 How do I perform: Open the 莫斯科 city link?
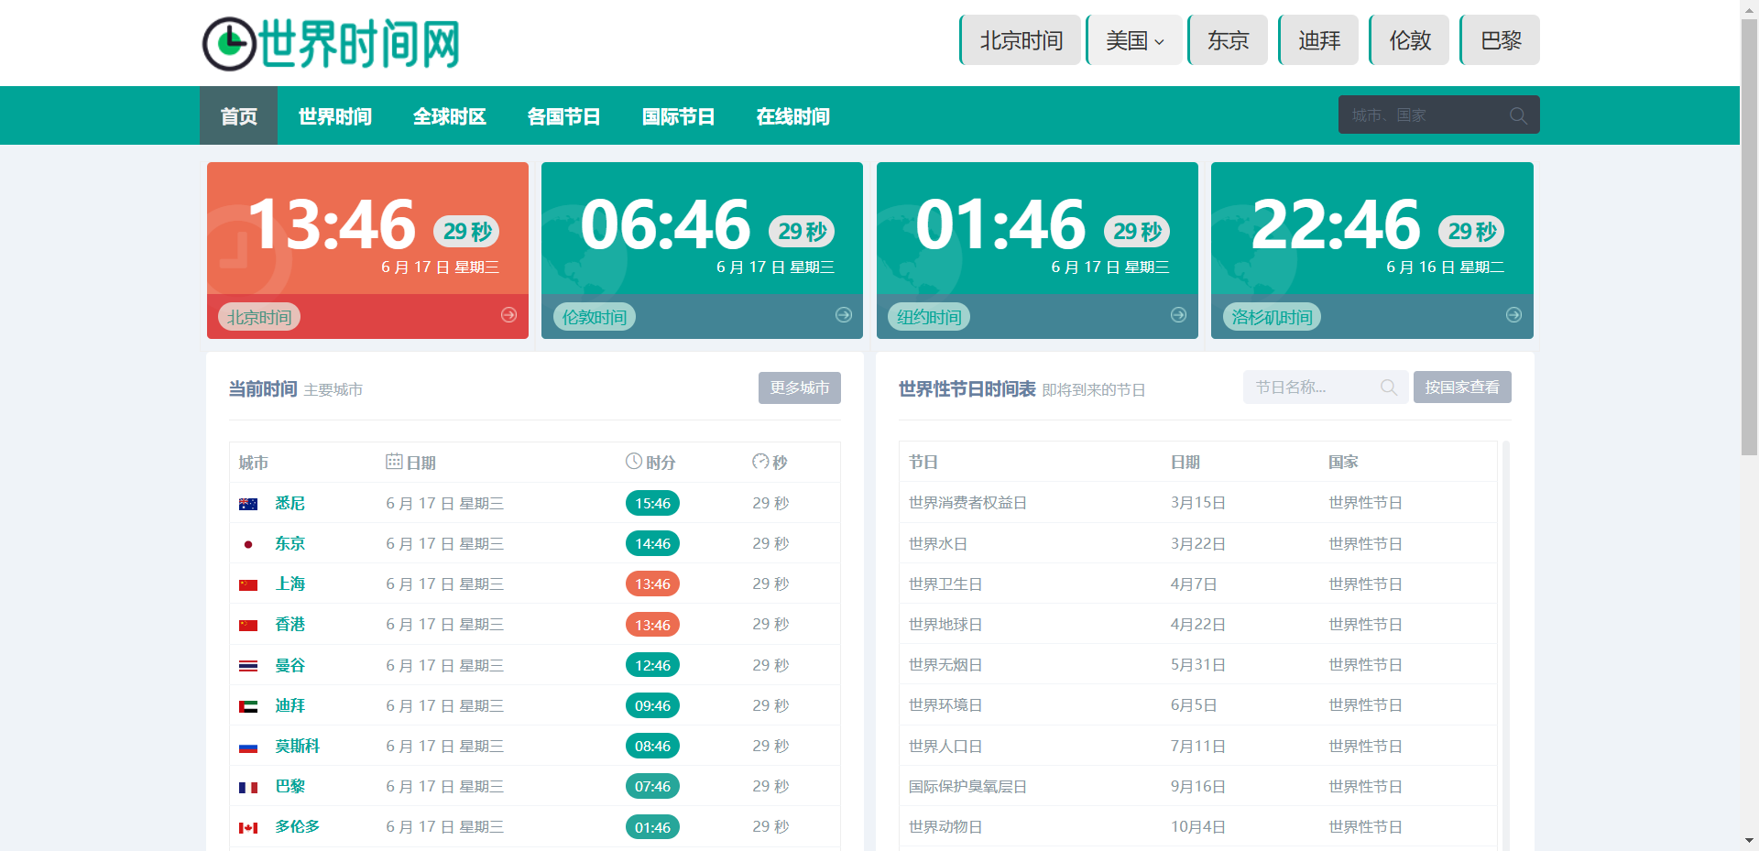click(x=298, y=747)
